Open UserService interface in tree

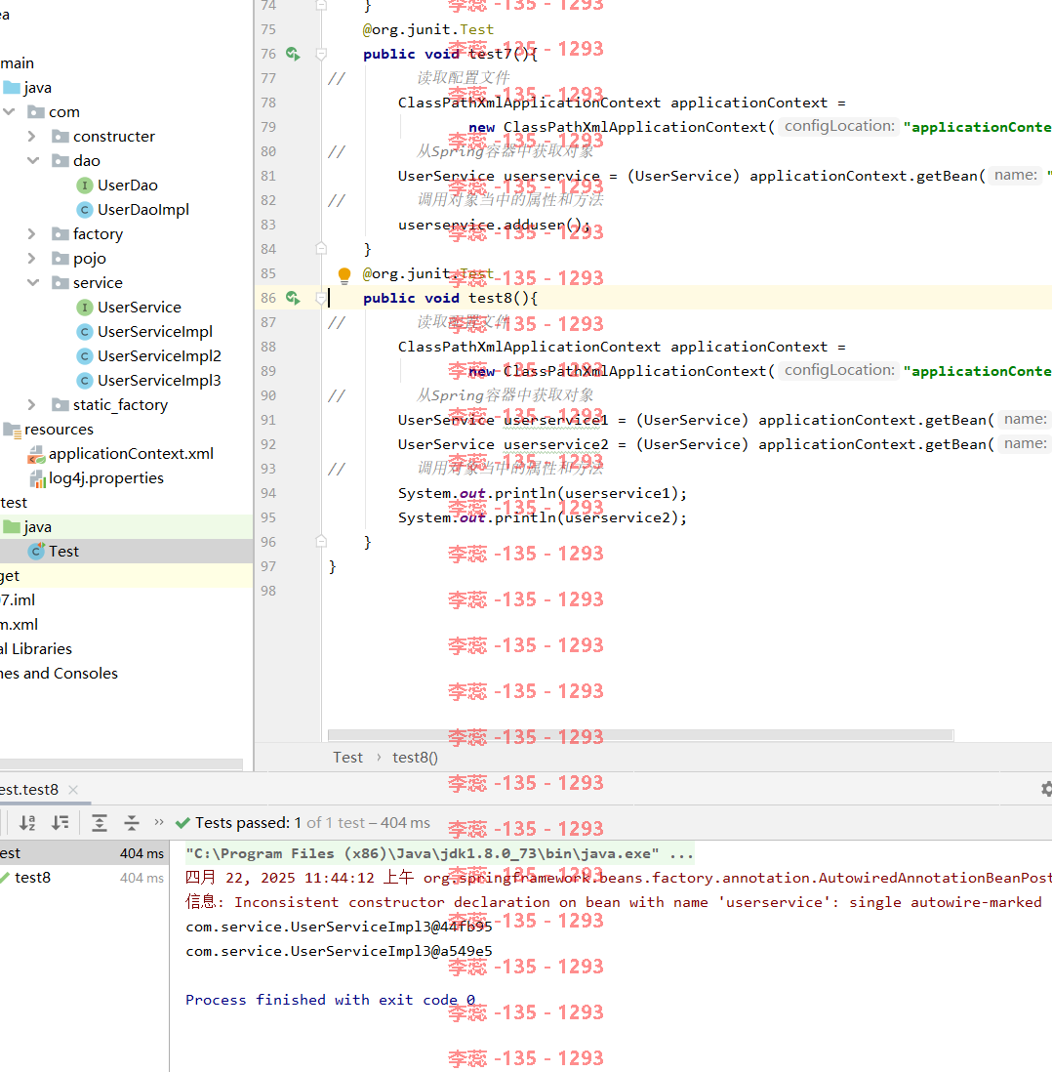click(139, 307)
